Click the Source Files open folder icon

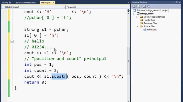[141, 26]
